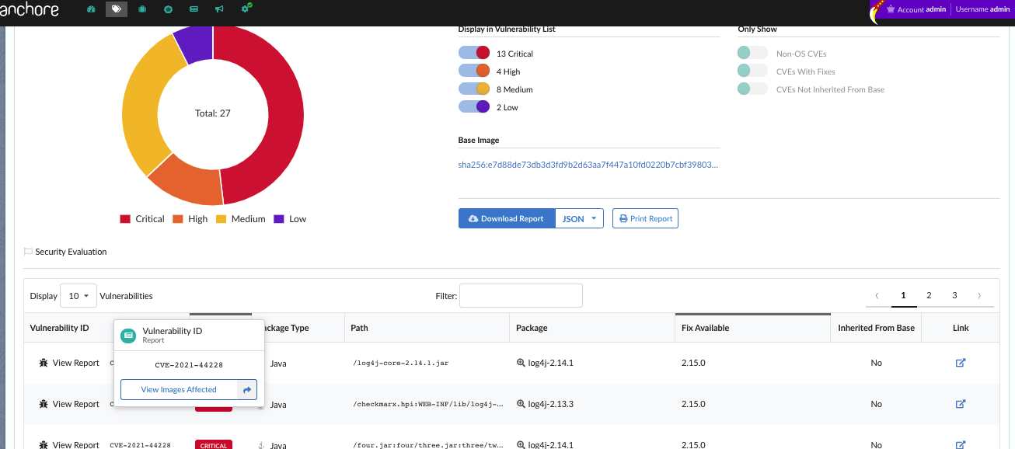Open the dashboard gauge icon in navbar
This screenshot has width=1015, height=449.
(91, 9)
